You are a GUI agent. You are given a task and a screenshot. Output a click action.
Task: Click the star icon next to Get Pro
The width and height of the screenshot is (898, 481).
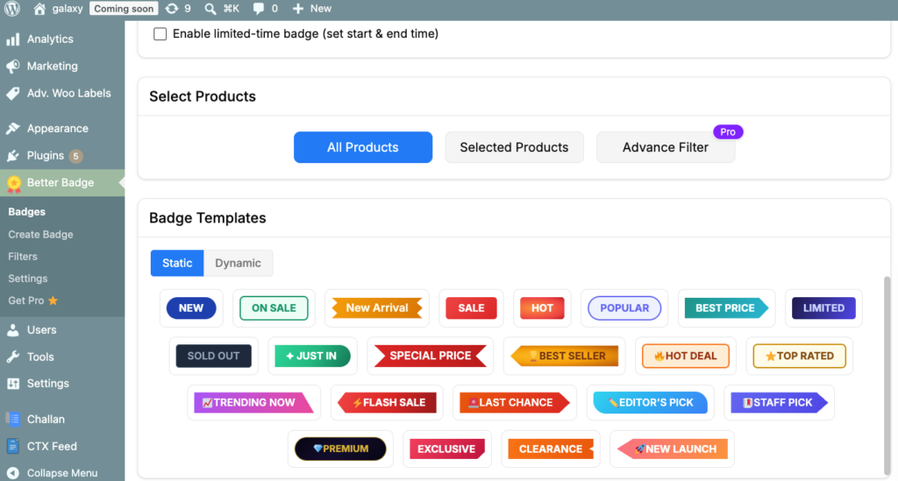coord(53,301)
